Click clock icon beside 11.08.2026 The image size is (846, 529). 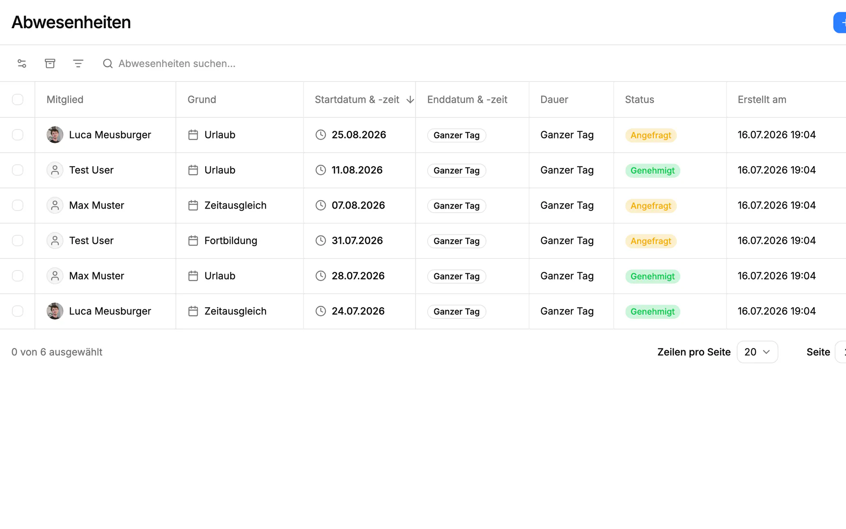click(321, 170)
